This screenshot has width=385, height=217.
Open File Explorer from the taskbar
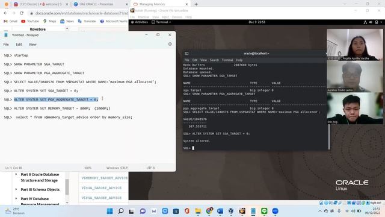pos(198,211)
